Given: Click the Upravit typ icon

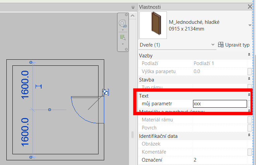Looking at the screenshot, I should (x=221, y=45).
